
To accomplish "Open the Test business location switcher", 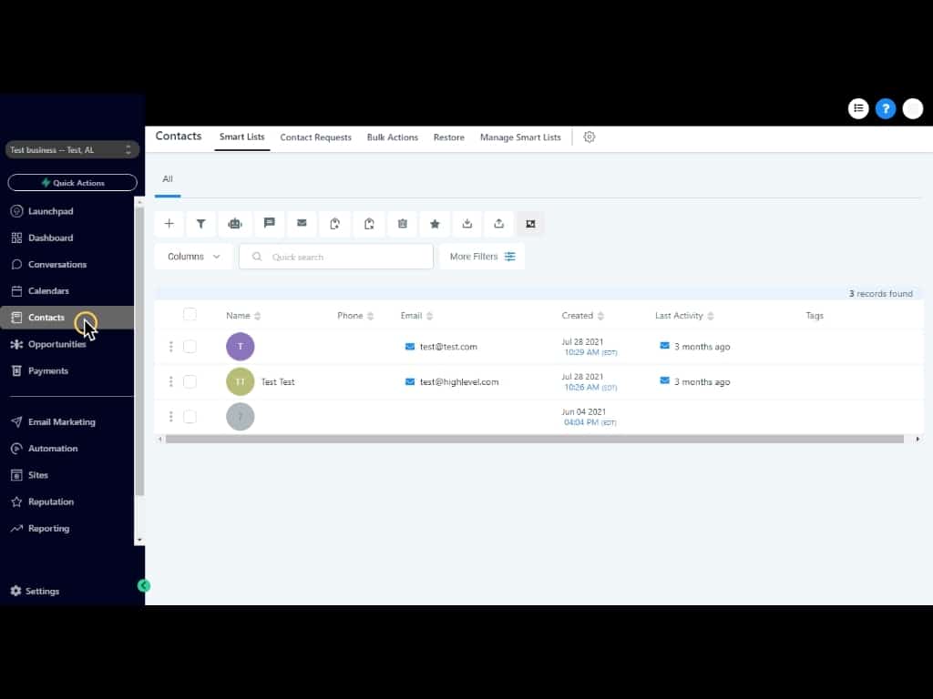I will [x=72, y=150].
